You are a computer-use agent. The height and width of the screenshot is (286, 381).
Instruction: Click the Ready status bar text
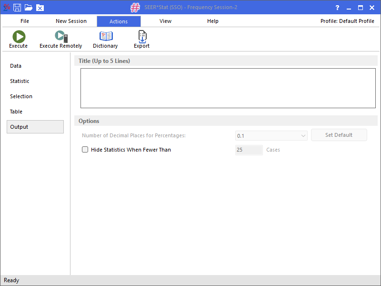[11, 280]
